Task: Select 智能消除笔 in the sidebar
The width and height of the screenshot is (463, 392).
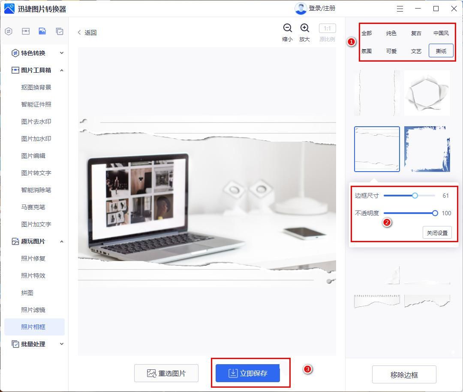Action: (x=36, y=190)
